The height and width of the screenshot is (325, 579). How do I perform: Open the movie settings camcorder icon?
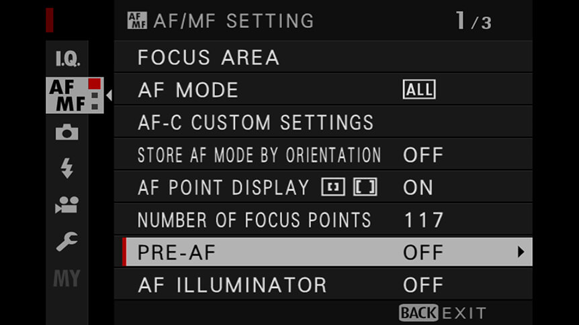[67, 205]
